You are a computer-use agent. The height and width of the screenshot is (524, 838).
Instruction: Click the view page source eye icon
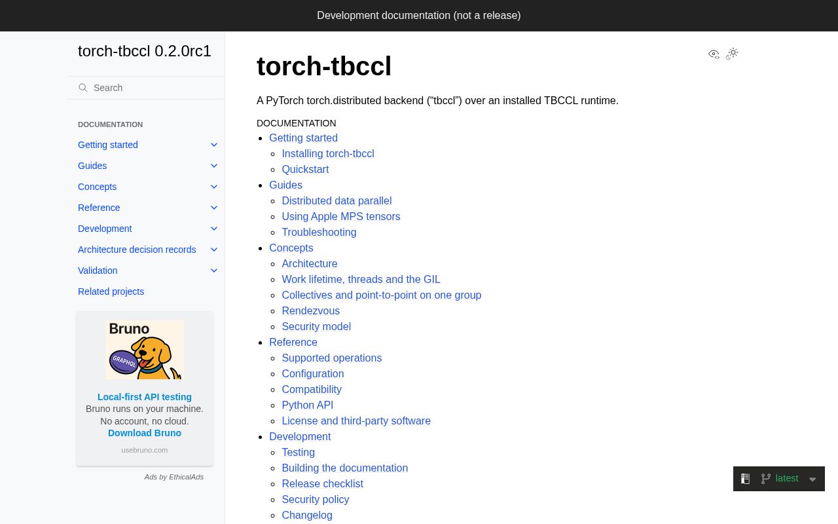click(714, 54)
